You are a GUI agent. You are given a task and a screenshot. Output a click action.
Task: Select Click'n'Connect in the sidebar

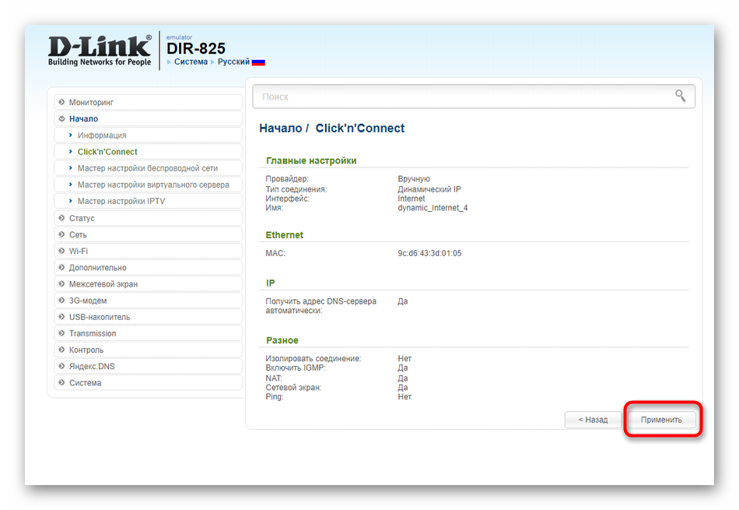click(x=107, y=152)
